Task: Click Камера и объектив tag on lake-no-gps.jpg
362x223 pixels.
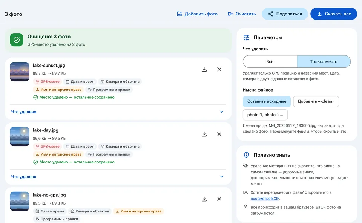Action: [x=90, y=211]
